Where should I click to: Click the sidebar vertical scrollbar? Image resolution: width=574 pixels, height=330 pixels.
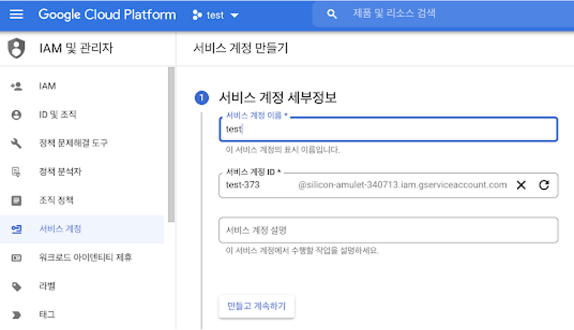point(171,145)
